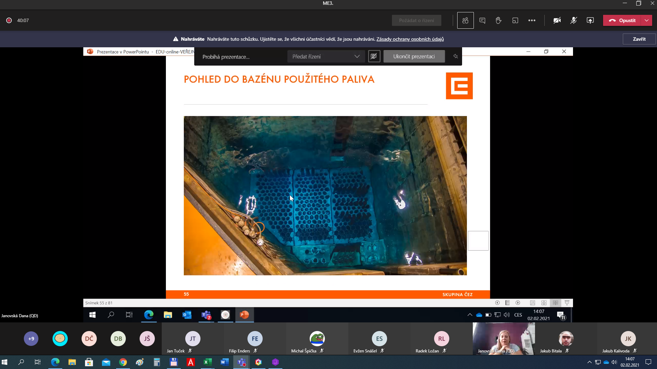Select the participant DČ avatar
Image resolution: width=657 pixels, height=369 pixels.
pos(89,339)
